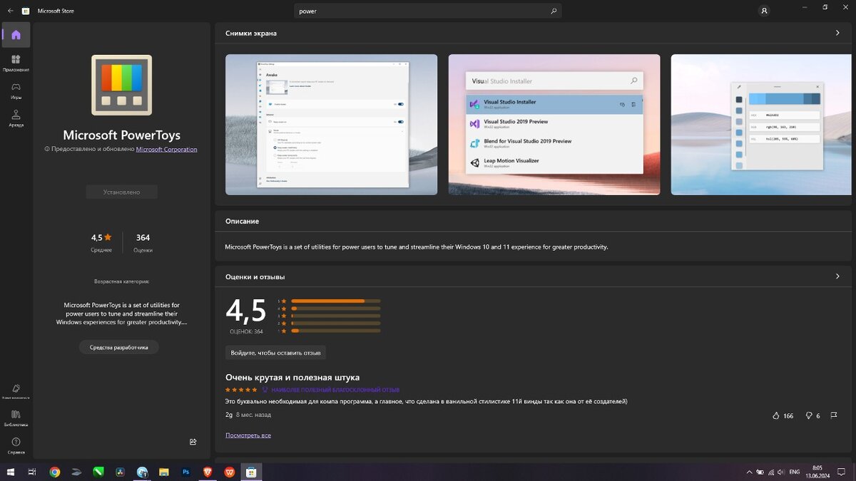Click the search field containing "power"
The width and height of the screenshot is (856, 481).
(428, 11)
